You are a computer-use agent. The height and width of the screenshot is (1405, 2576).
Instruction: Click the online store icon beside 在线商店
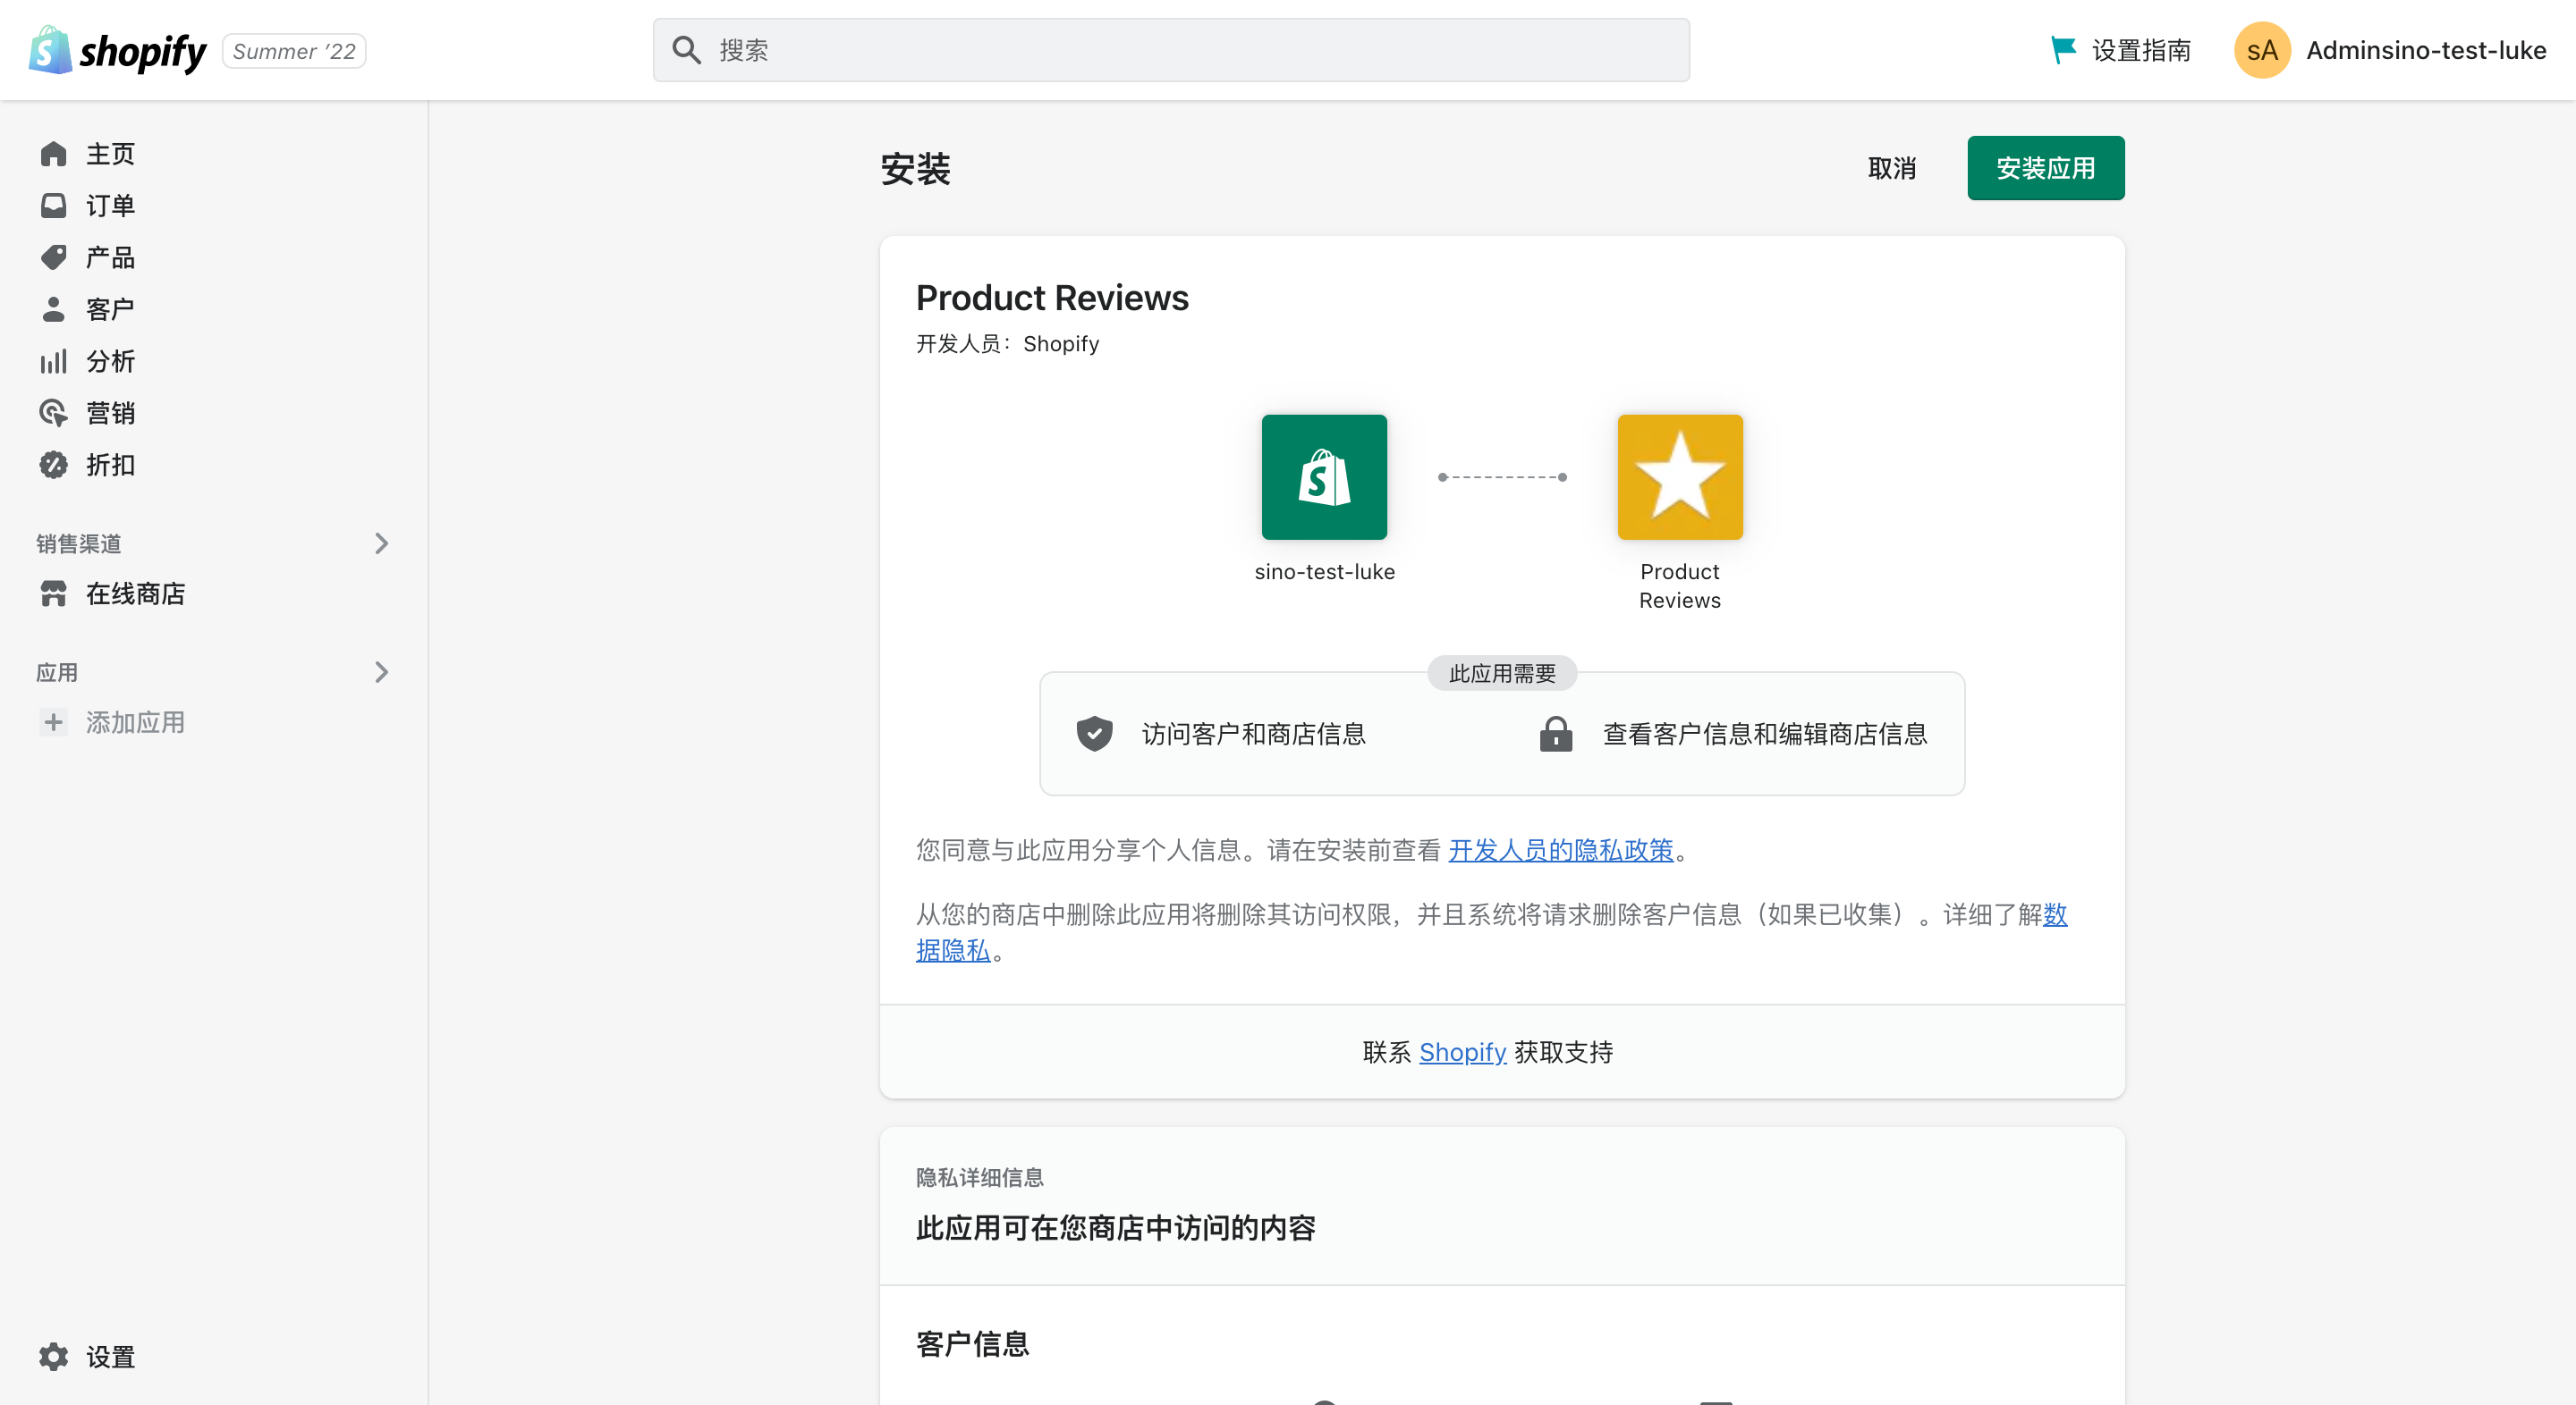tap(53, 593)
